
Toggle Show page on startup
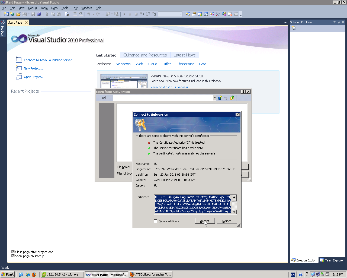[x=13, y=256]
